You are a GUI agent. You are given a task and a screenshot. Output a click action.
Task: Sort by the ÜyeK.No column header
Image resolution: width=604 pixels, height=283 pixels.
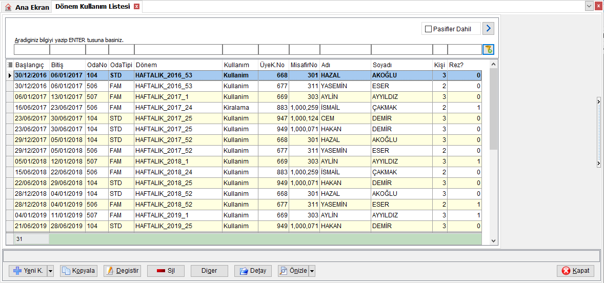click(274, 65)
